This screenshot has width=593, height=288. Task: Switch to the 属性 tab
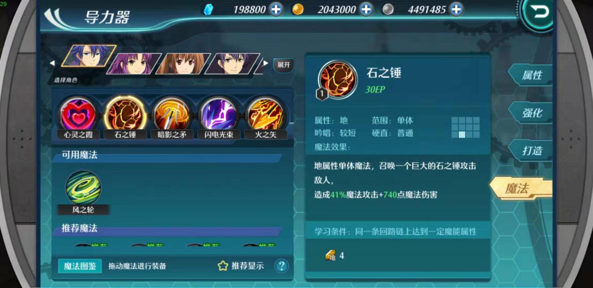[531, 75]
